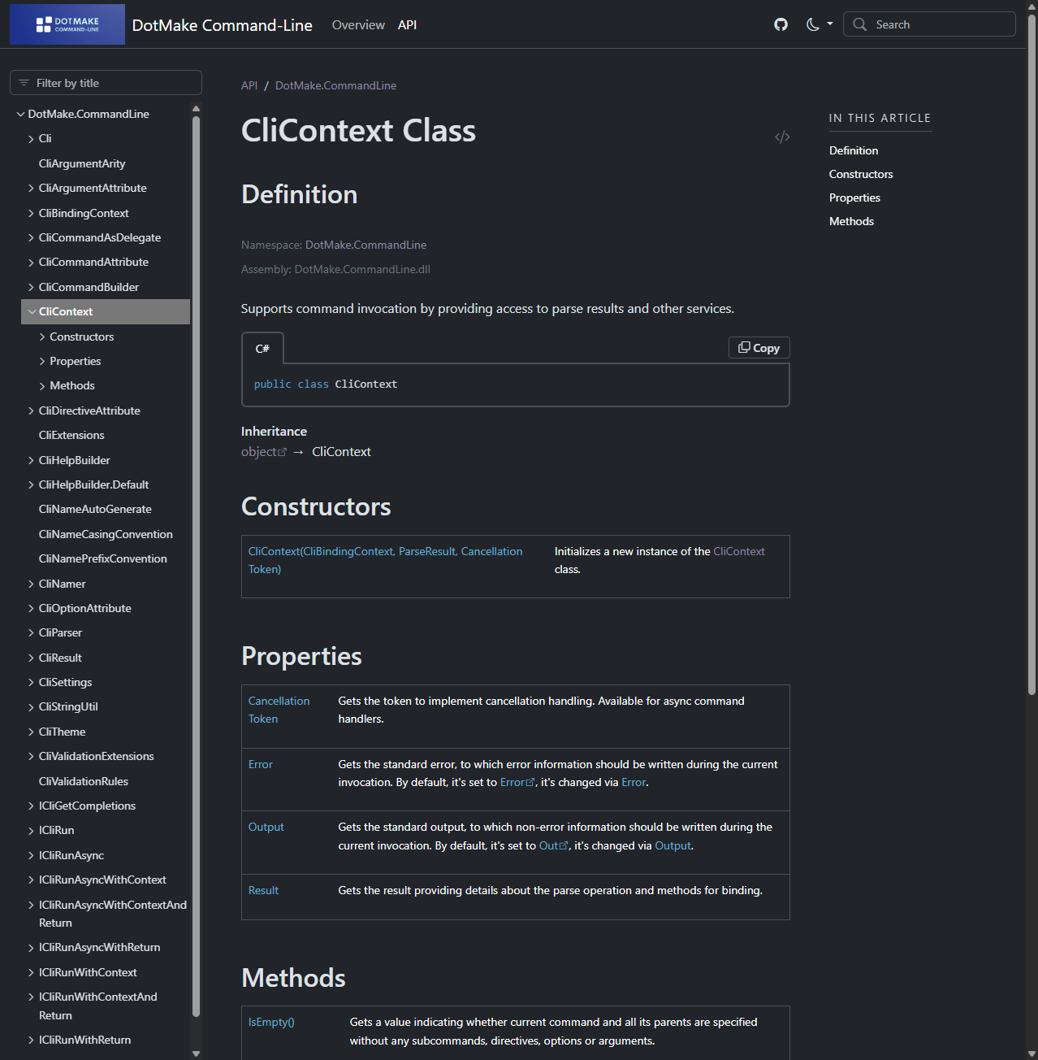Select CliArgumentArity in sidebar
Image resolution: width=1038 pixels, height=1060 pixels.
[x=82, y=163]
